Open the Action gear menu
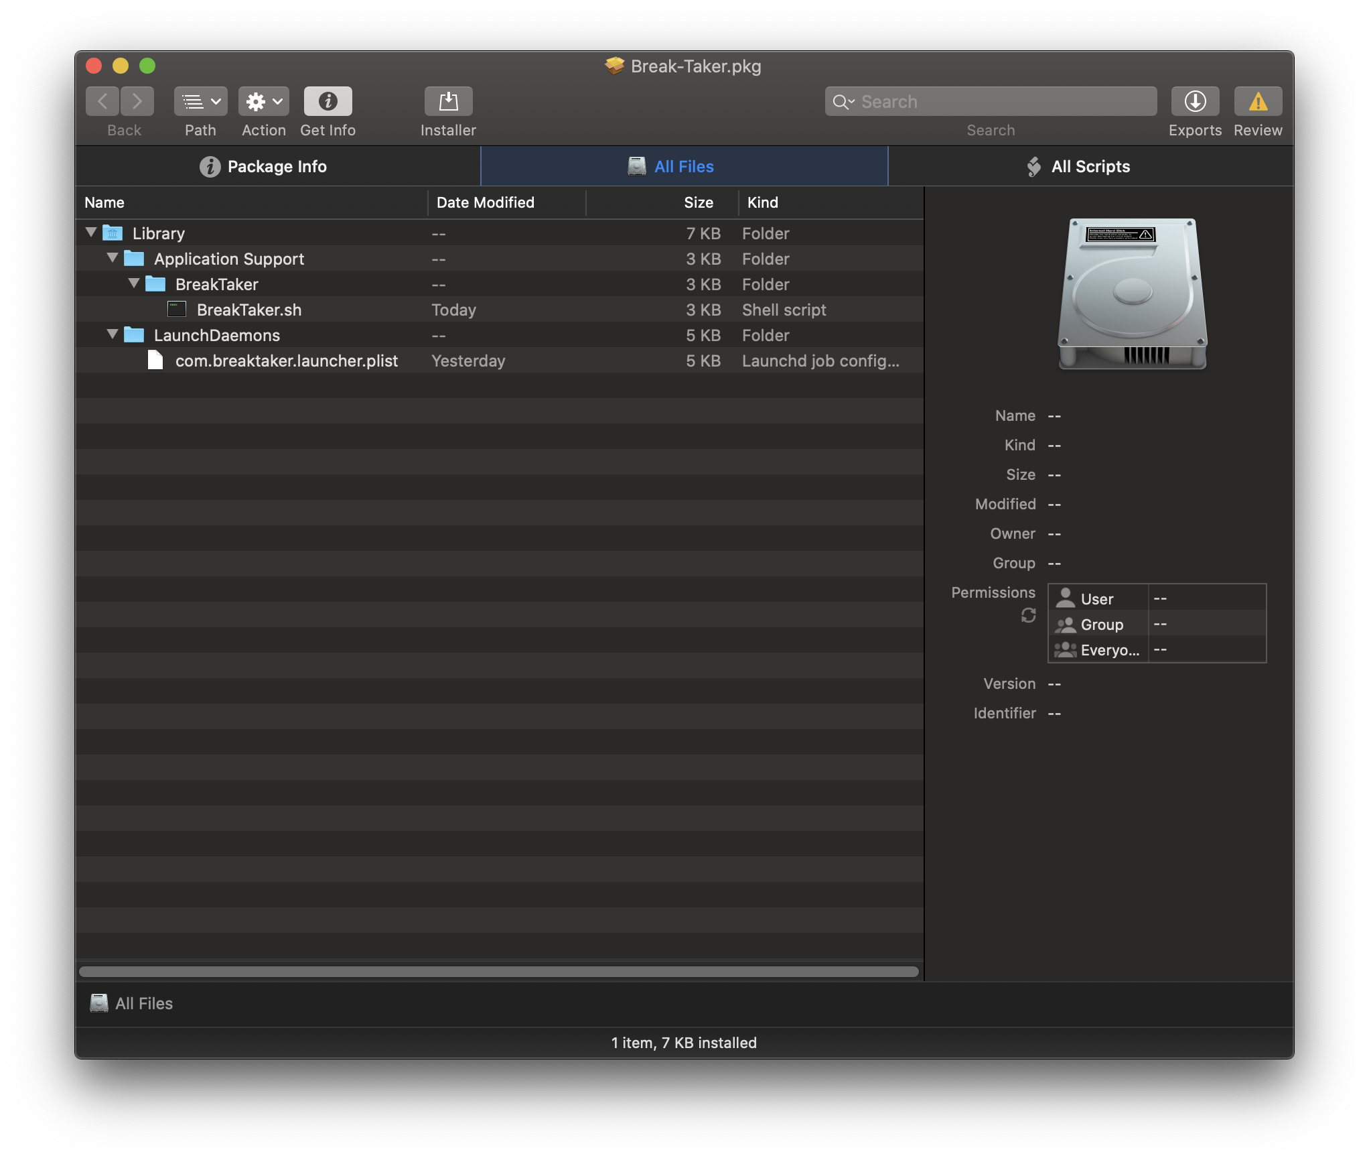1369x1158 pixels. coord(263,102)
